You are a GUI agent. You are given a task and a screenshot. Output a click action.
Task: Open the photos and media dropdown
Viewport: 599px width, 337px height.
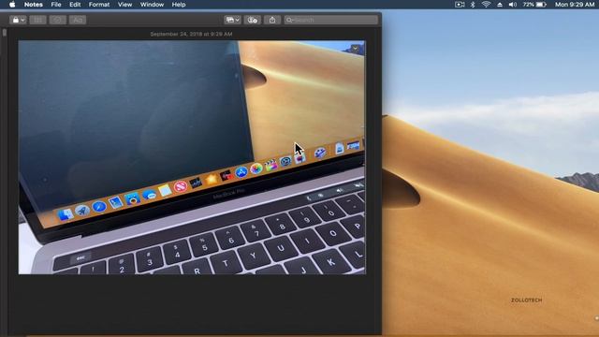click(232, 20)
